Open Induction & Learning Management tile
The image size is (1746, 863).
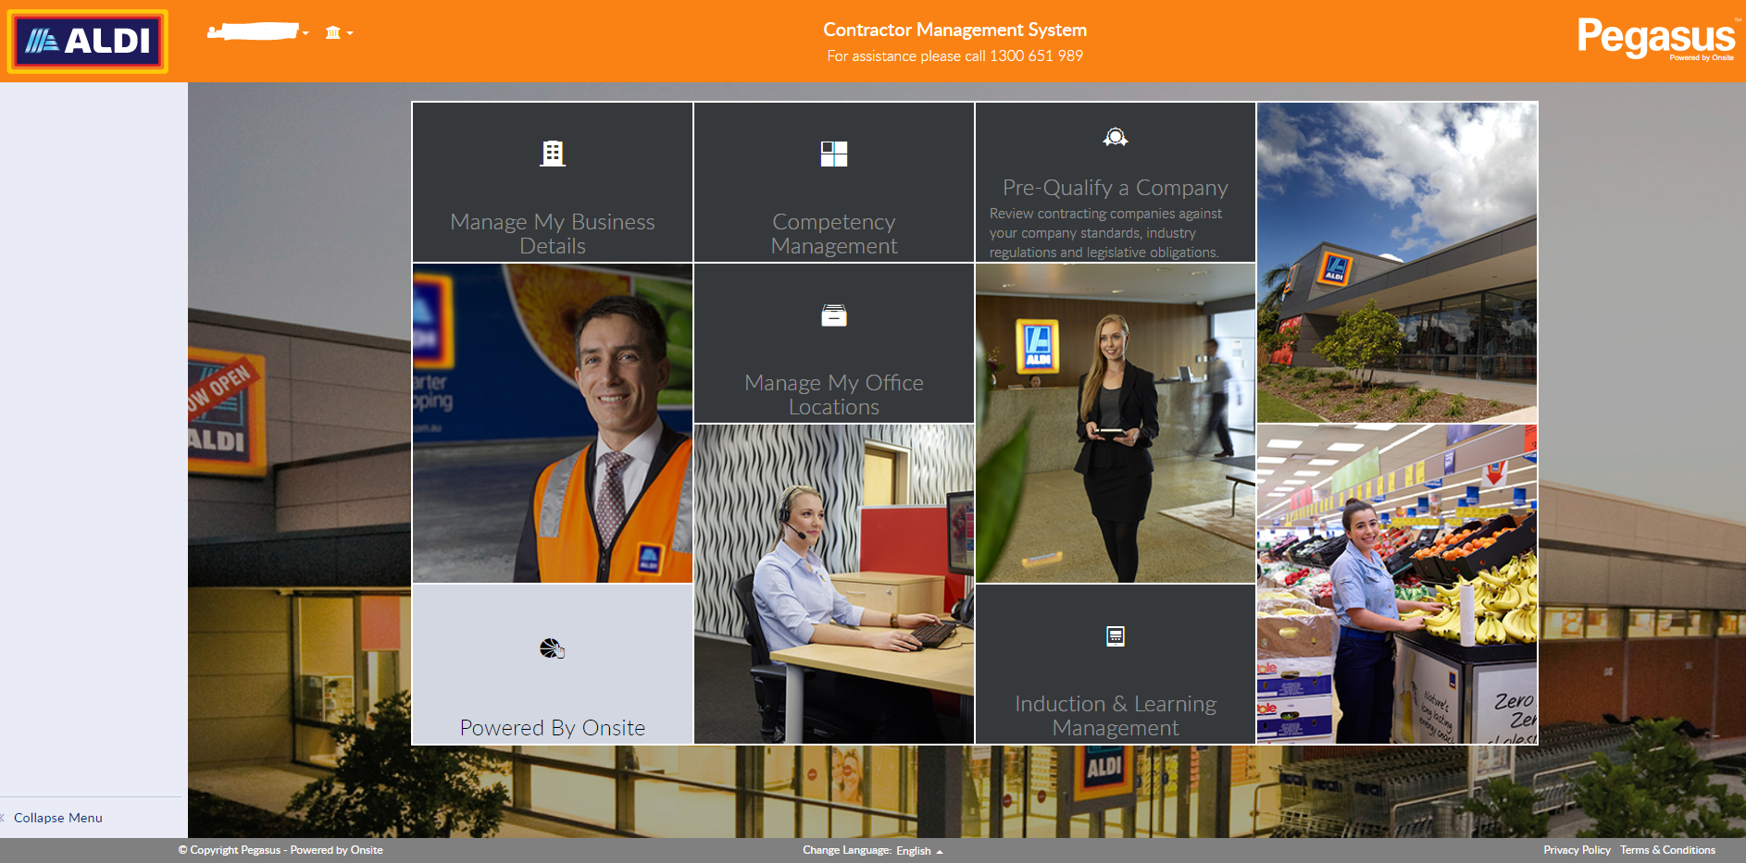pyautogui.click(x=1116, y=664)
